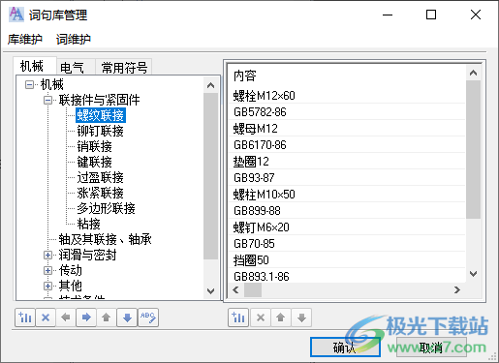Move content entry down arrow under list
The width and height of the screenshot is (499, 363).
click(301, 318)
